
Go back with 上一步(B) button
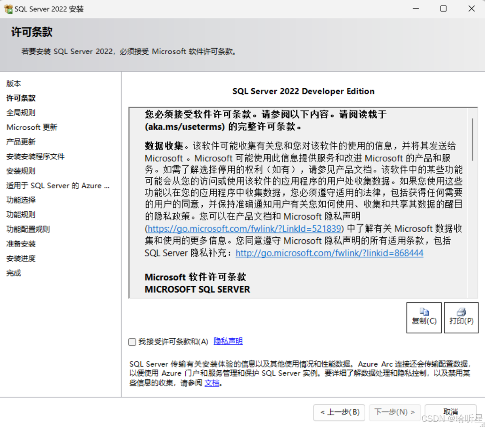pos(339,412)
